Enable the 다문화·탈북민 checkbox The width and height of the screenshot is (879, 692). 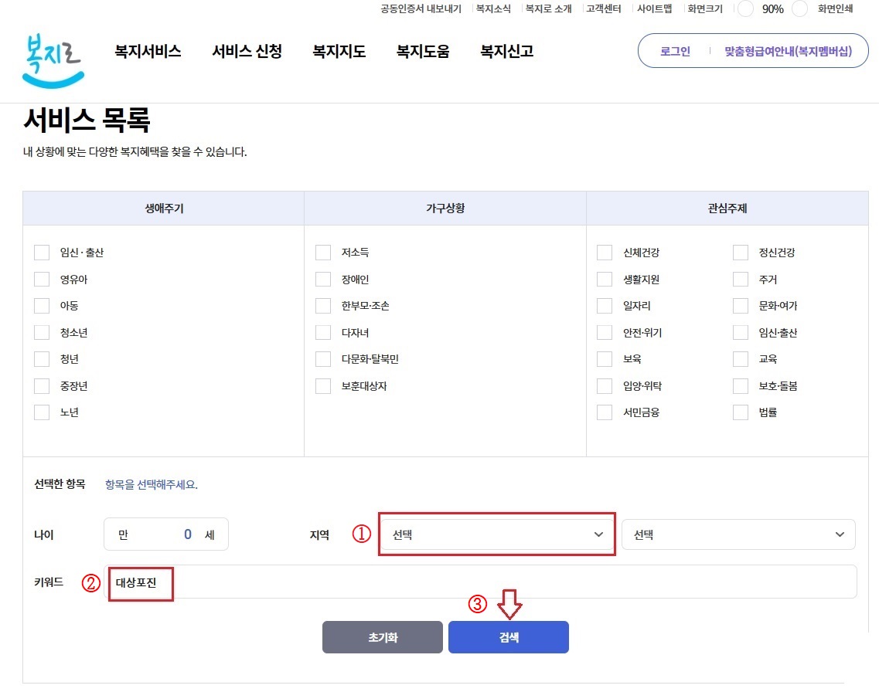(323, 358)
